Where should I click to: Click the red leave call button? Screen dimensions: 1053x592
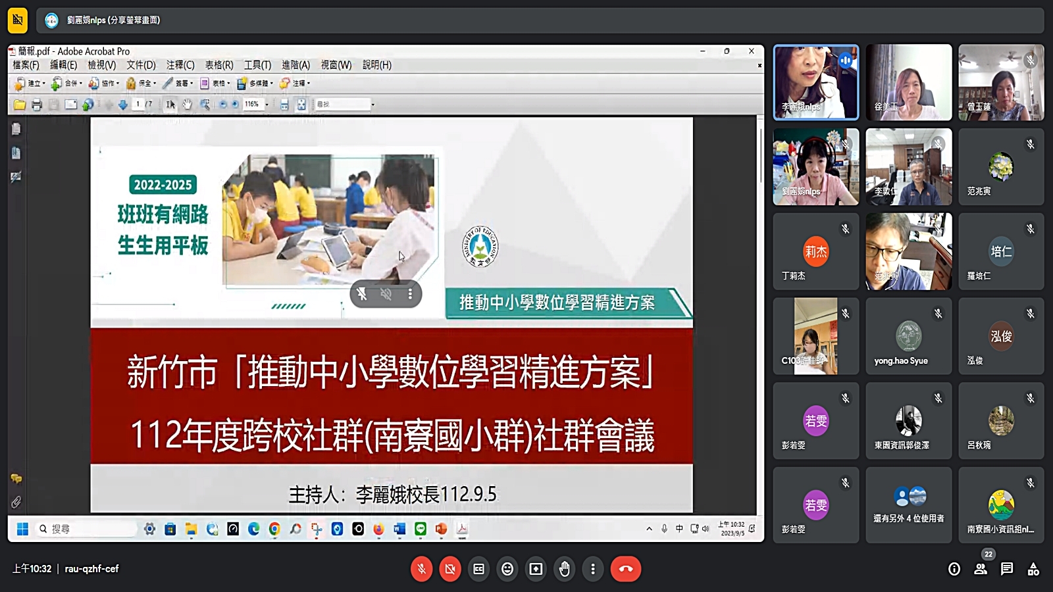click(625, 569)
